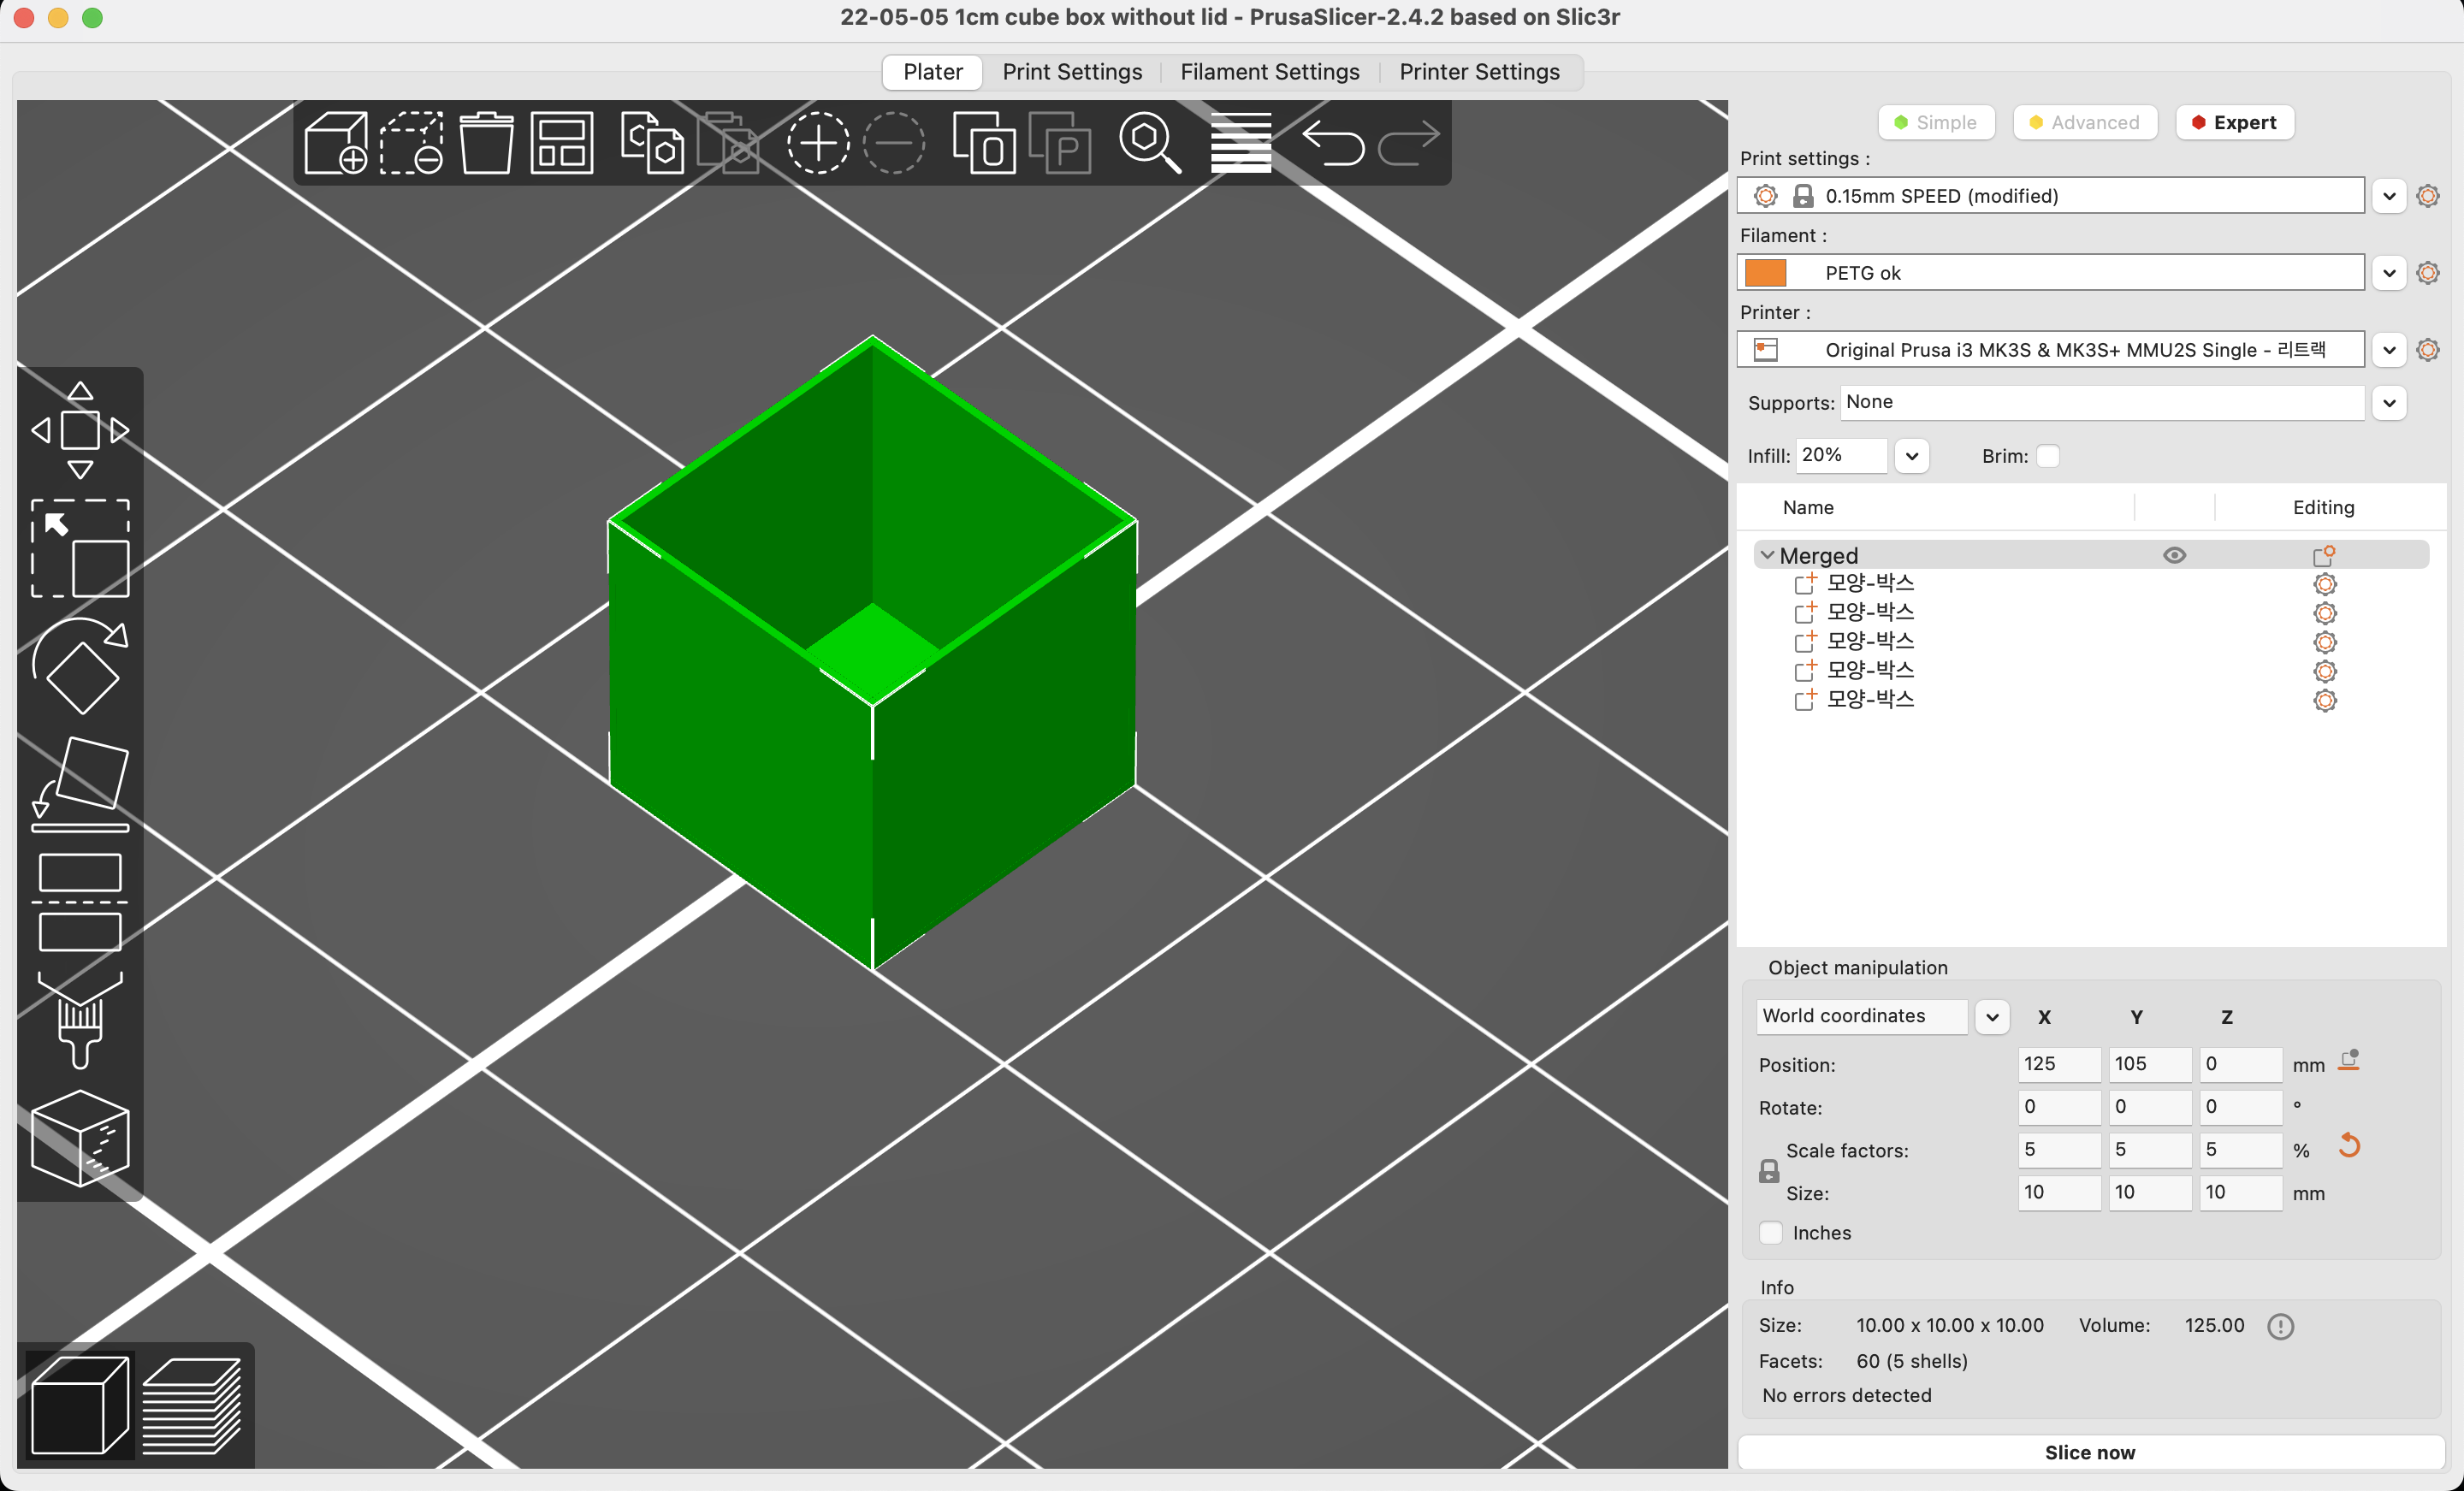
Task: Open the Filament Settings tab
Action: tap(1270, 72)
